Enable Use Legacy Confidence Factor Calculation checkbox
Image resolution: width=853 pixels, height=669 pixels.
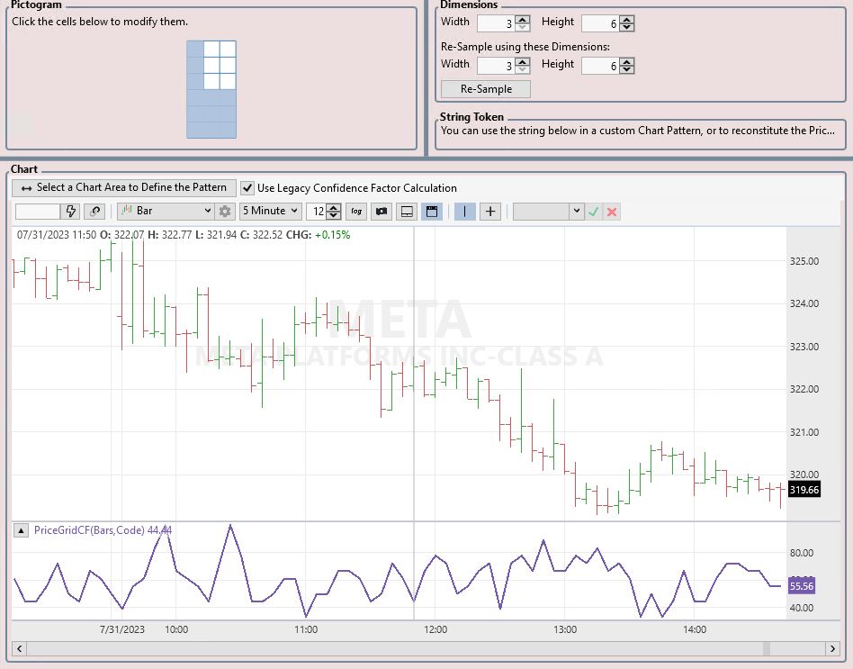pos(247,188)
